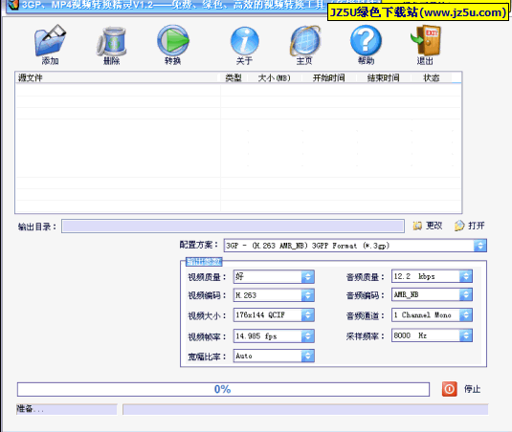Click the application icon in title bar
The image size is (512, 432).
coord(12,4)
